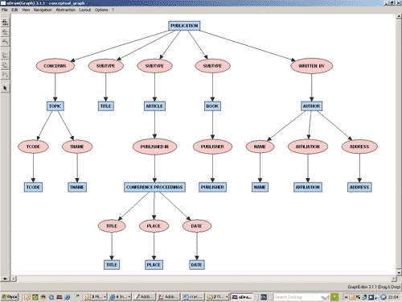Open the Options menu
Screen dimensions: 402x302
click(101, 10)
